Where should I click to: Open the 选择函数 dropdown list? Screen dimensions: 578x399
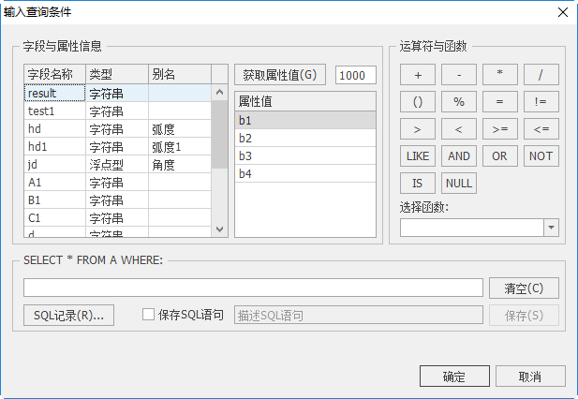551,228
